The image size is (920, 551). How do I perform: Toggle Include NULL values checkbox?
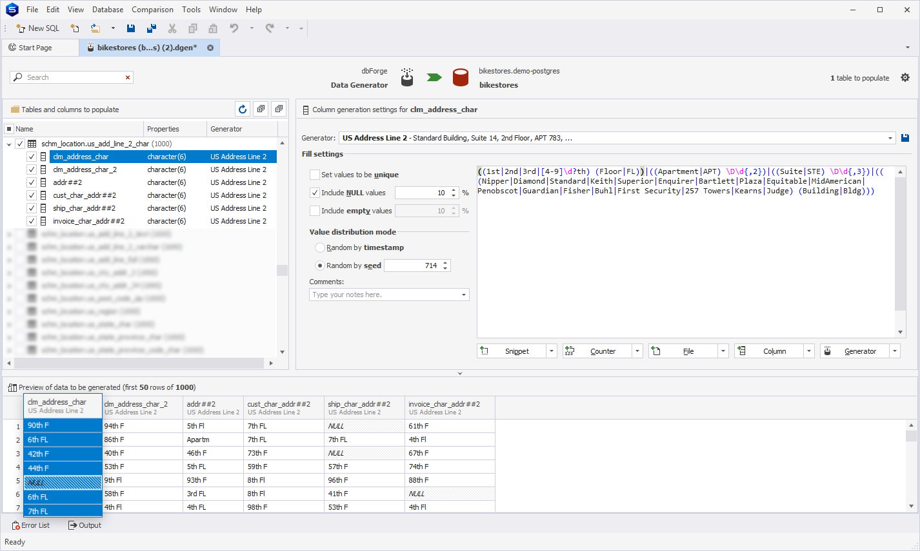point(315,193)
